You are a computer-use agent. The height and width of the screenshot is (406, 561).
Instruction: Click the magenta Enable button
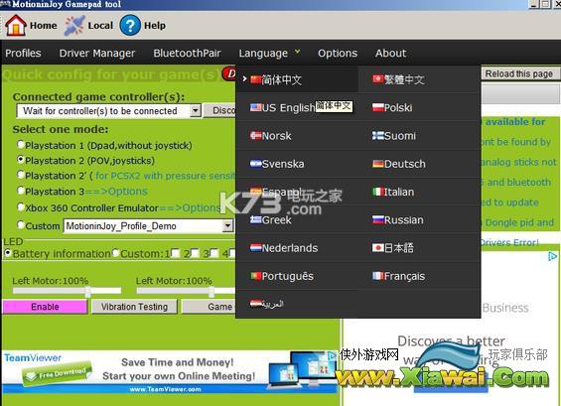click(x=45, y=307)
